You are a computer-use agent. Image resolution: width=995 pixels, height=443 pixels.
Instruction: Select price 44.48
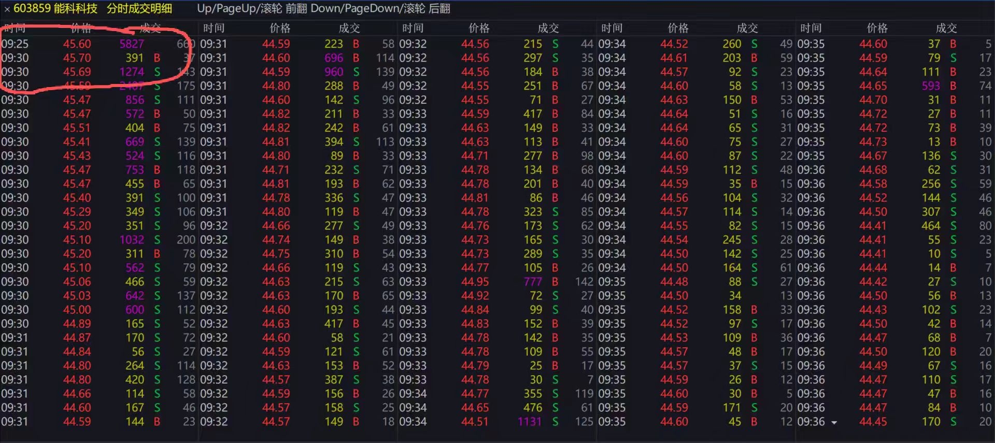click(x=674, y=282)
